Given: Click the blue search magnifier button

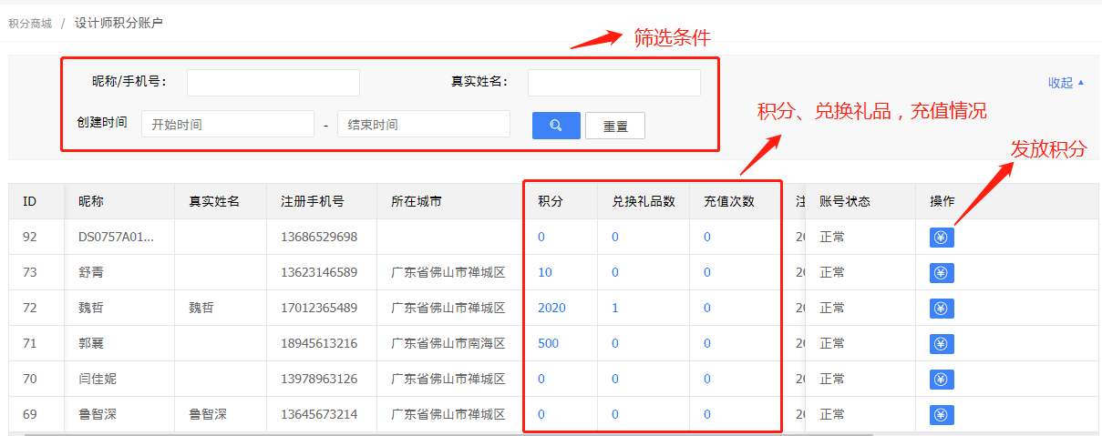Looking at the screenshot, I should (556, 126).
